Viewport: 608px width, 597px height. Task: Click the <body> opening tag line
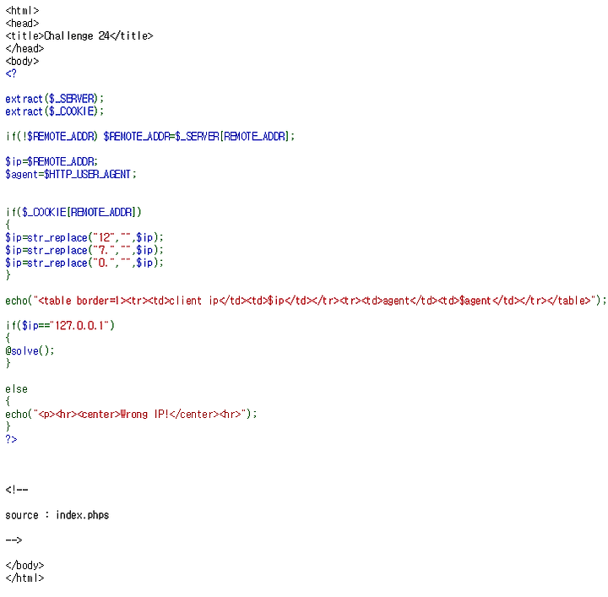23,61
